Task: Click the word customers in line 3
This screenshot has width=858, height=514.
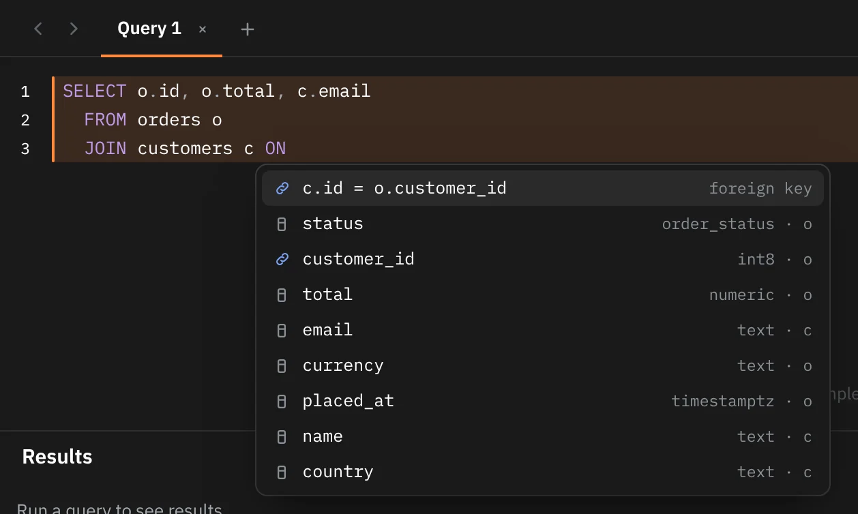Action: coord(185,149)
